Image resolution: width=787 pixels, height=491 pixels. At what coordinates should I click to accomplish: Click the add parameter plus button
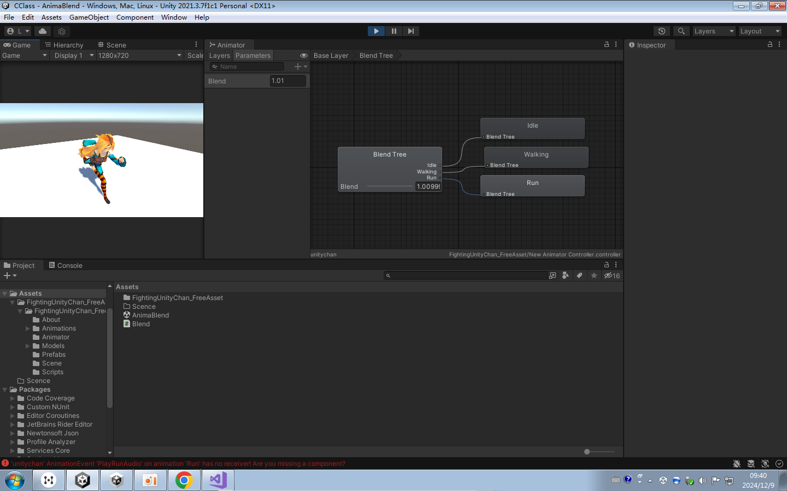pos(301,67)
